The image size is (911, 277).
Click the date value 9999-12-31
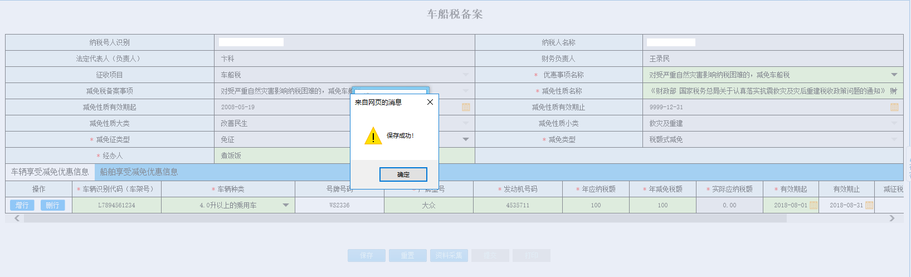[x=666, y=107]
